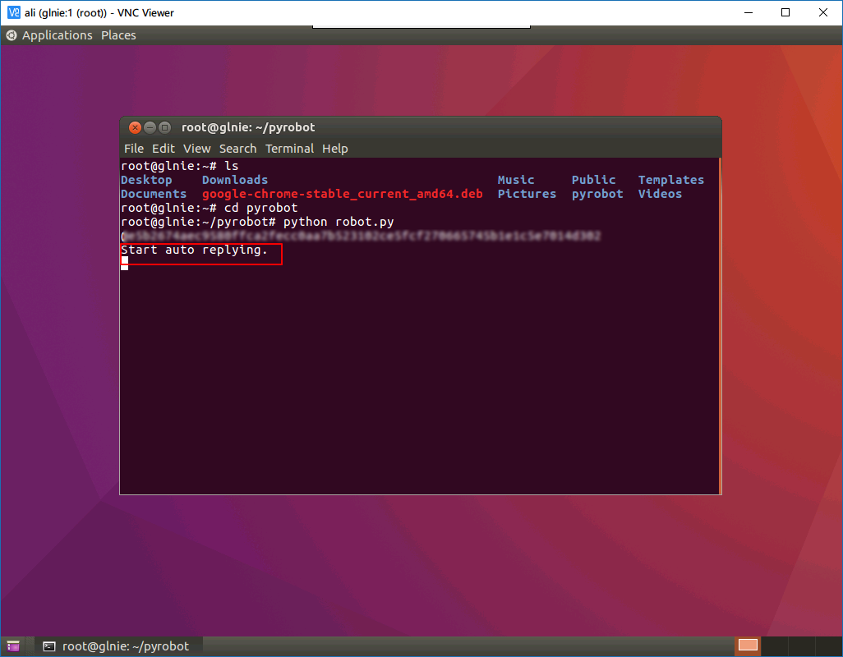Expand the View menu in terminal

point(197,149)
